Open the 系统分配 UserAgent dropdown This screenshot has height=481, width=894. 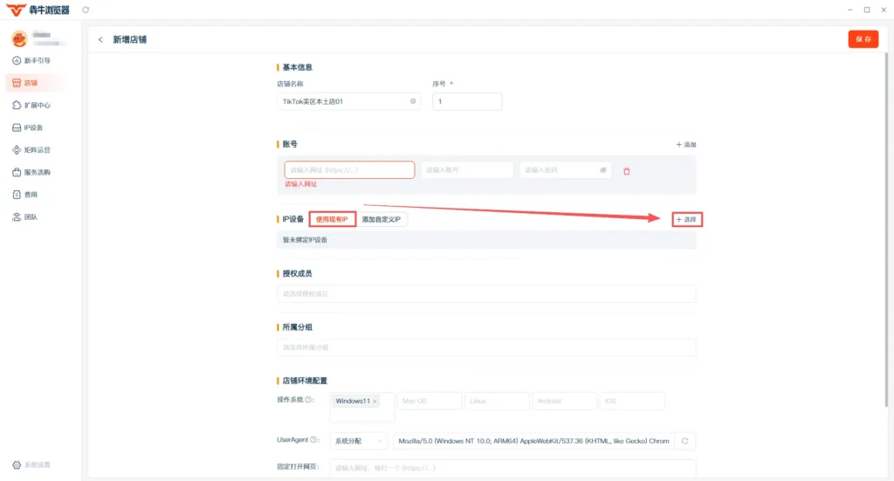(359, 441)
